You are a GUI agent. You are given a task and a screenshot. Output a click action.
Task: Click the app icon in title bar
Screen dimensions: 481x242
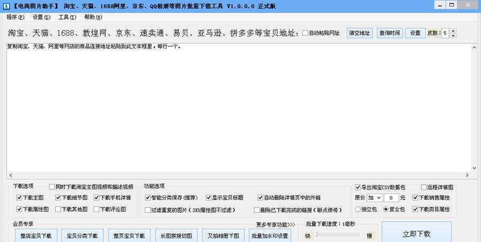point(6,6)
